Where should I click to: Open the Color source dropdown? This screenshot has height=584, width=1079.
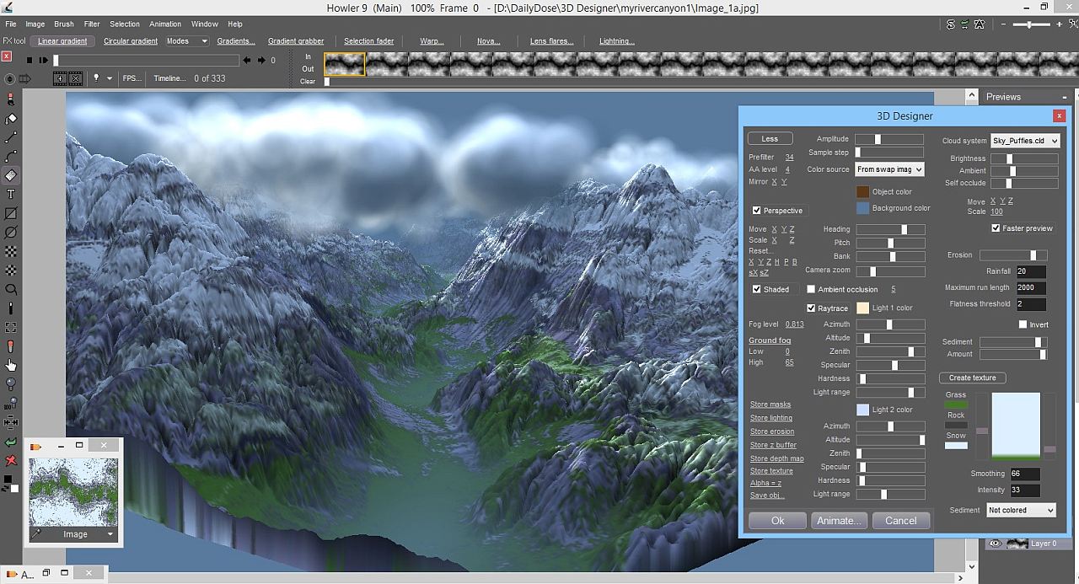(889, 169)
